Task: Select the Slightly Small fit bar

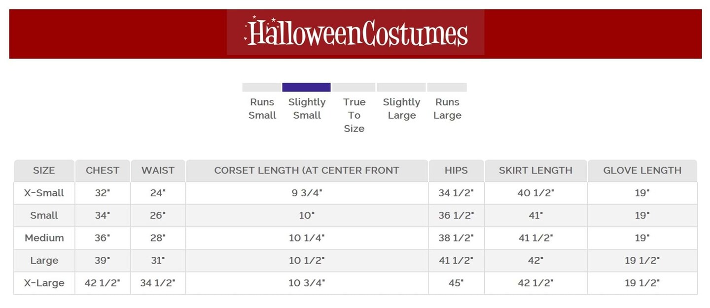Action: 306,87
